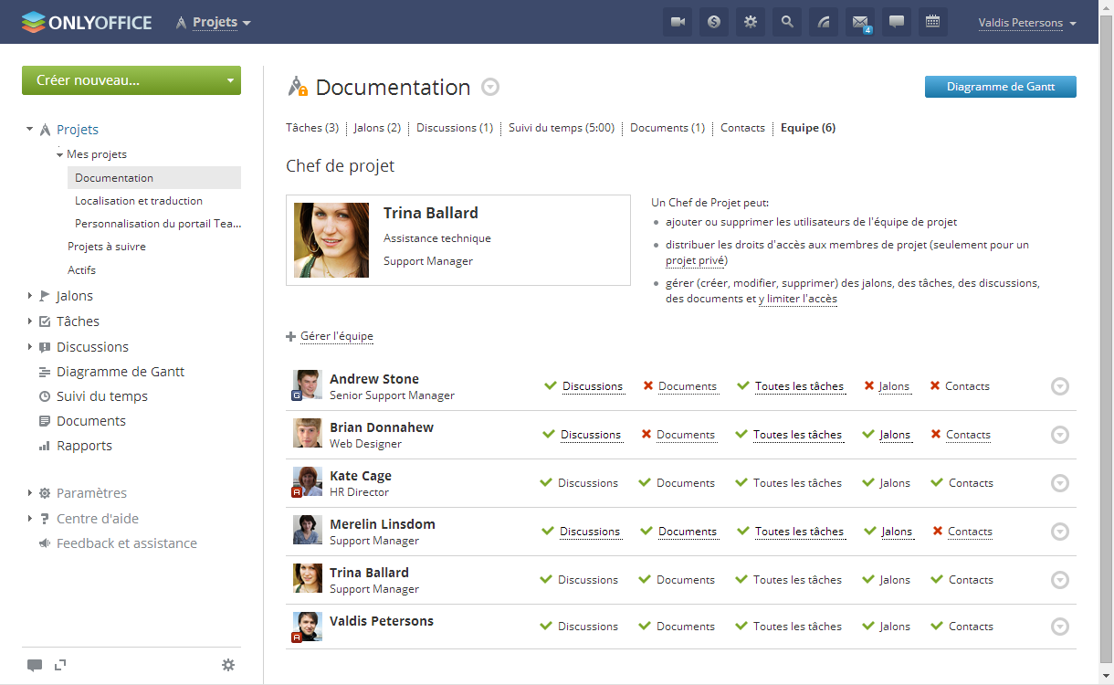This screenshot has height=685, width=1114.
Task: Open the payments dollar icon in header
Action: 714,22
